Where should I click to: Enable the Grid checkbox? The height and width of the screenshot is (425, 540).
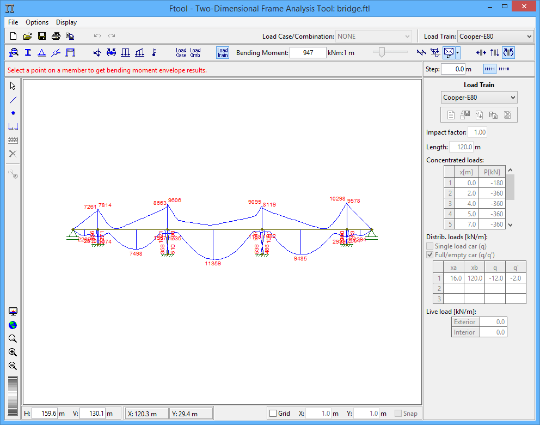273,414
